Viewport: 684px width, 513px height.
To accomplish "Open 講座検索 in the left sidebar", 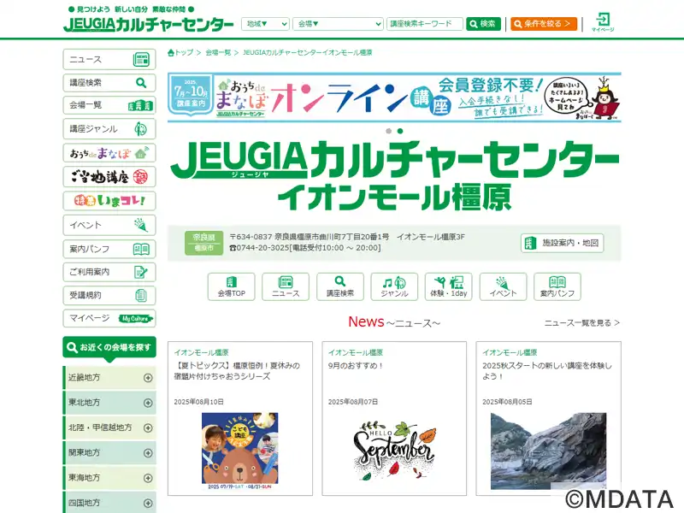I will [109, 82].
